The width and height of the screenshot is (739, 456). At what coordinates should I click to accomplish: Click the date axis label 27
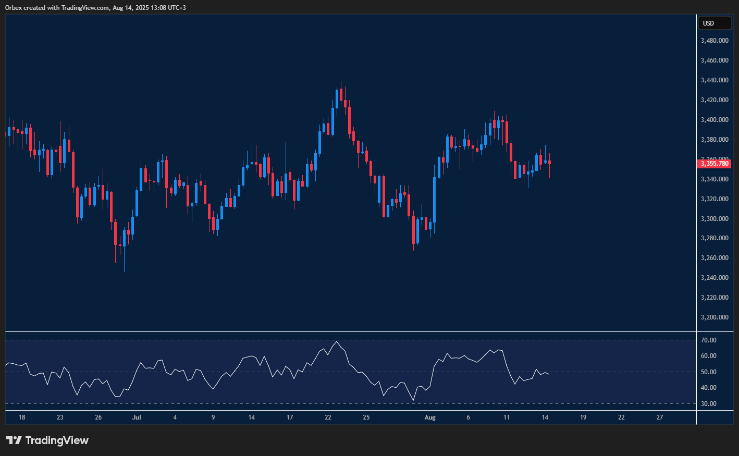(x=660, y=417)
